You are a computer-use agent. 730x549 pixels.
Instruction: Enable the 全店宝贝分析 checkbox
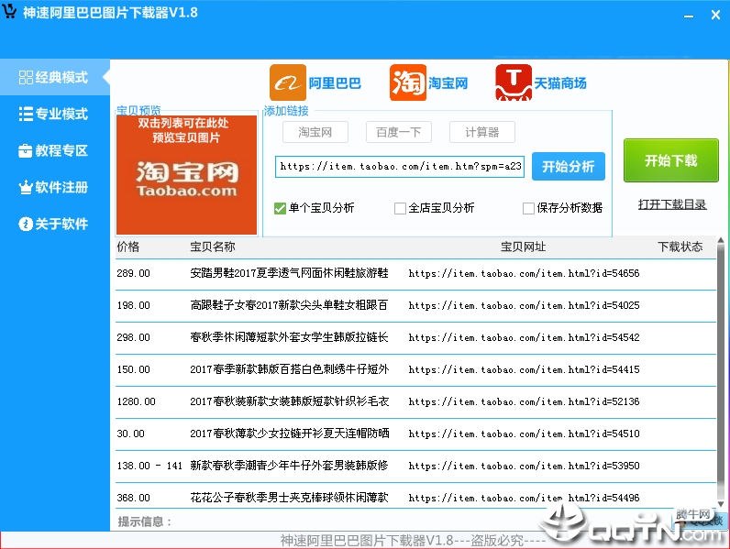(x=400, y=208)
